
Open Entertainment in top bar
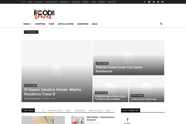(64, 2)
